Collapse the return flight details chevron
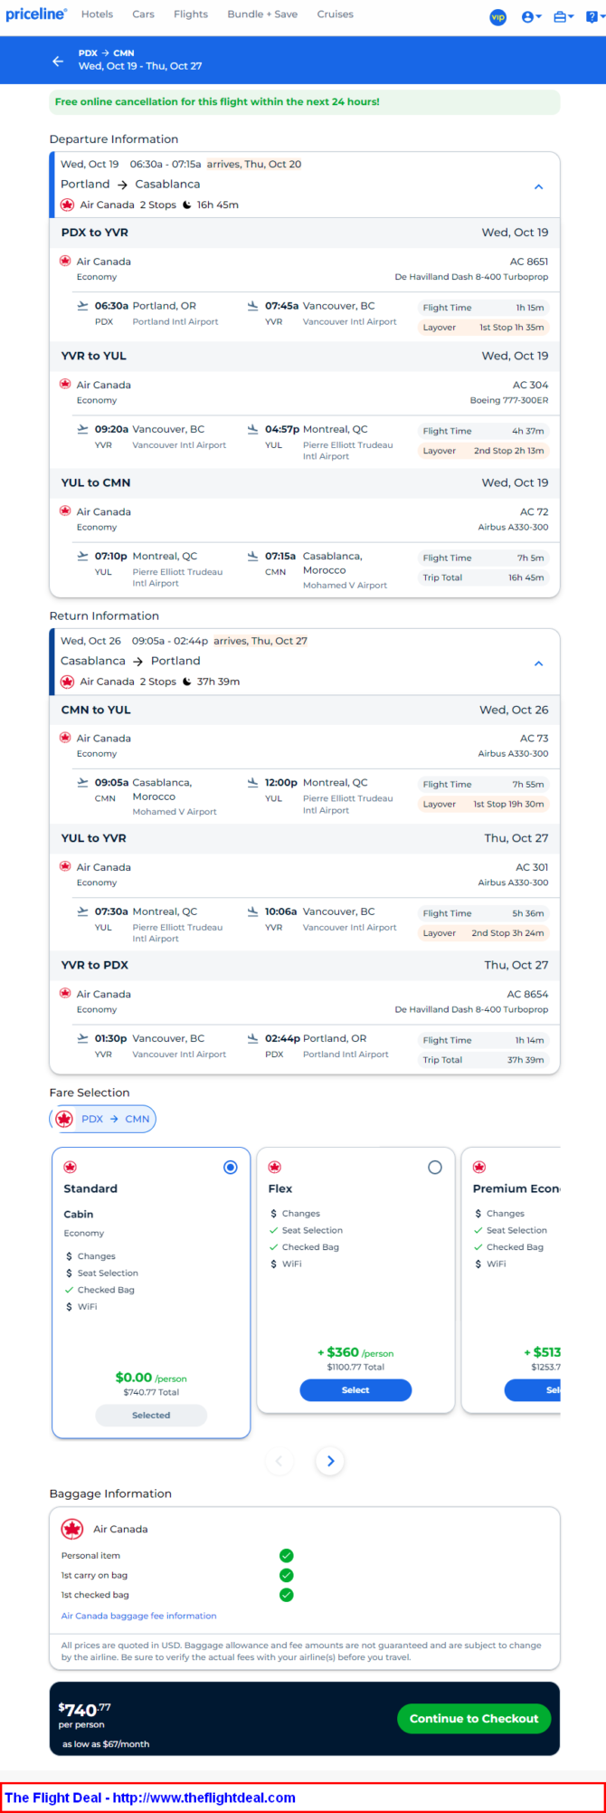 (538, 663)
